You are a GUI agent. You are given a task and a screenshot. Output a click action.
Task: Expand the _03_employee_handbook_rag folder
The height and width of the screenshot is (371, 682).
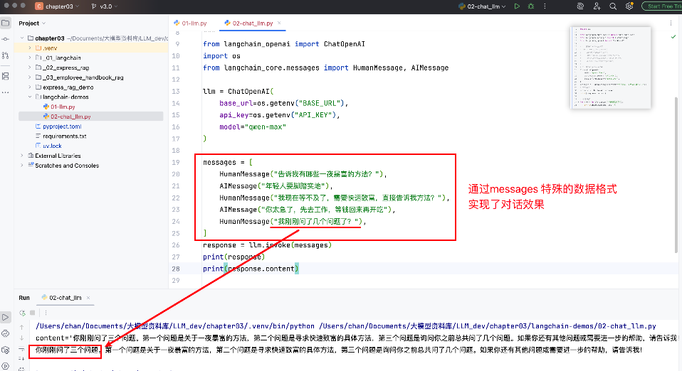pos(30,77)
